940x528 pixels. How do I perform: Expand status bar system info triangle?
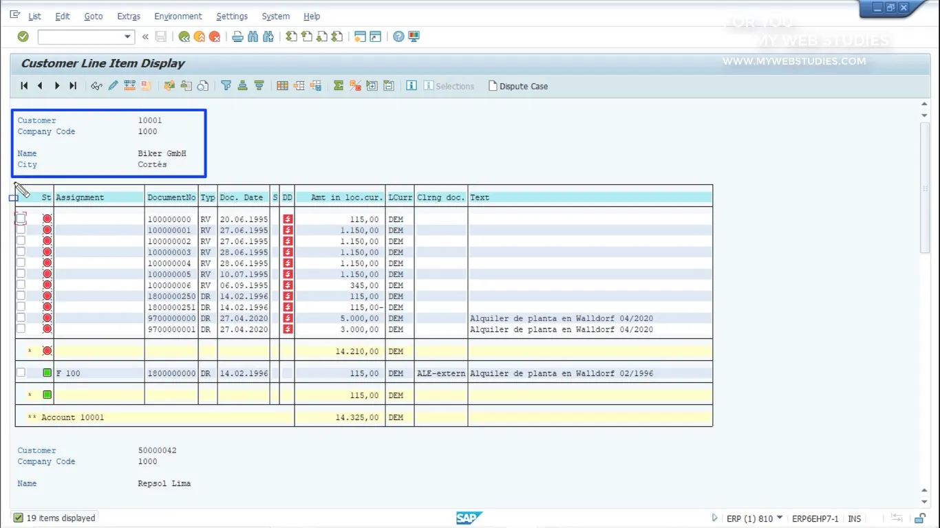pyautogui.click(x=714, y=518)
